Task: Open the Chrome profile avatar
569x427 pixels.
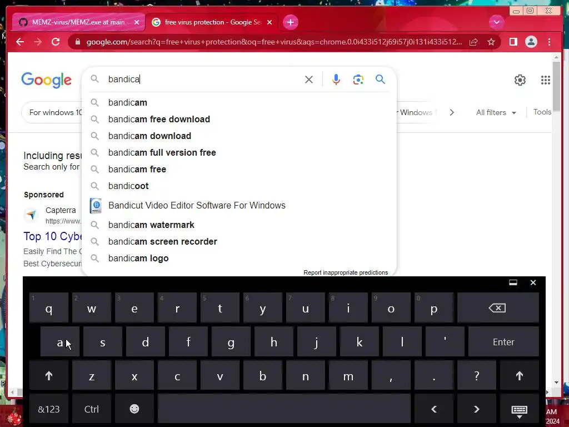Action: 531,42
